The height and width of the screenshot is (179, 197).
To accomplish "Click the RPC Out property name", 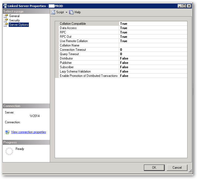I will (x=66, y=37).
